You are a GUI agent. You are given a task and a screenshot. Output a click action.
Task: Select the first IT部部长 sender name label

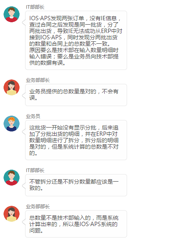pyautogui.click(x=35, y=7)
